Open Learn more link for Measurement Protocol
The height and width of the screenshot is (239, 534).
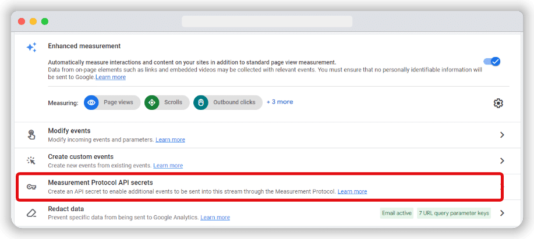coord(352,191)
